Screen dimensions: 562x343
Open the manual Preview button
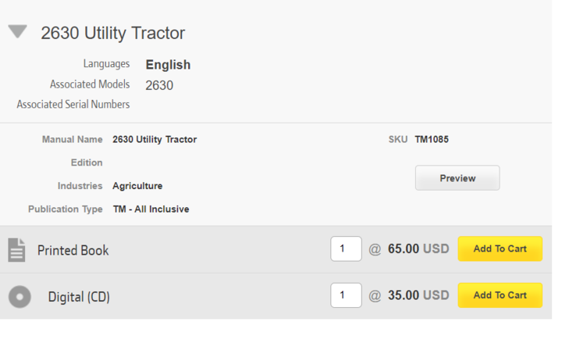click(x=457, y=178)
